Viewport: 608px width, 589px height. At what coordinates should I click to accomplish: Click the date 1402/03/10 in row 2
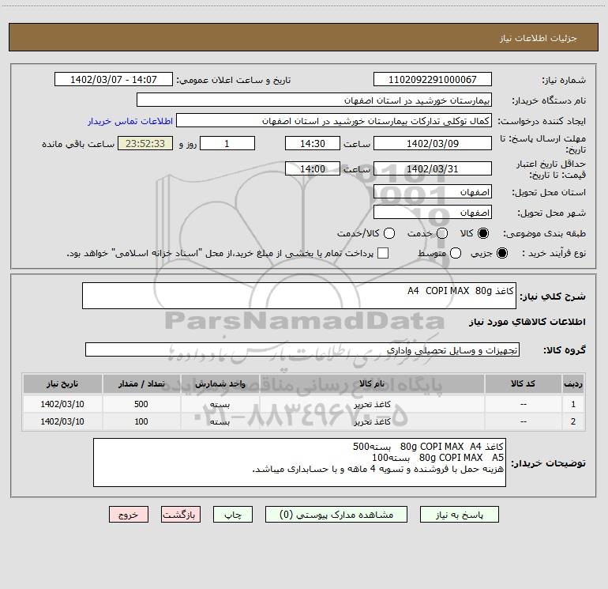pyautogui.click(x=62, y=421)
